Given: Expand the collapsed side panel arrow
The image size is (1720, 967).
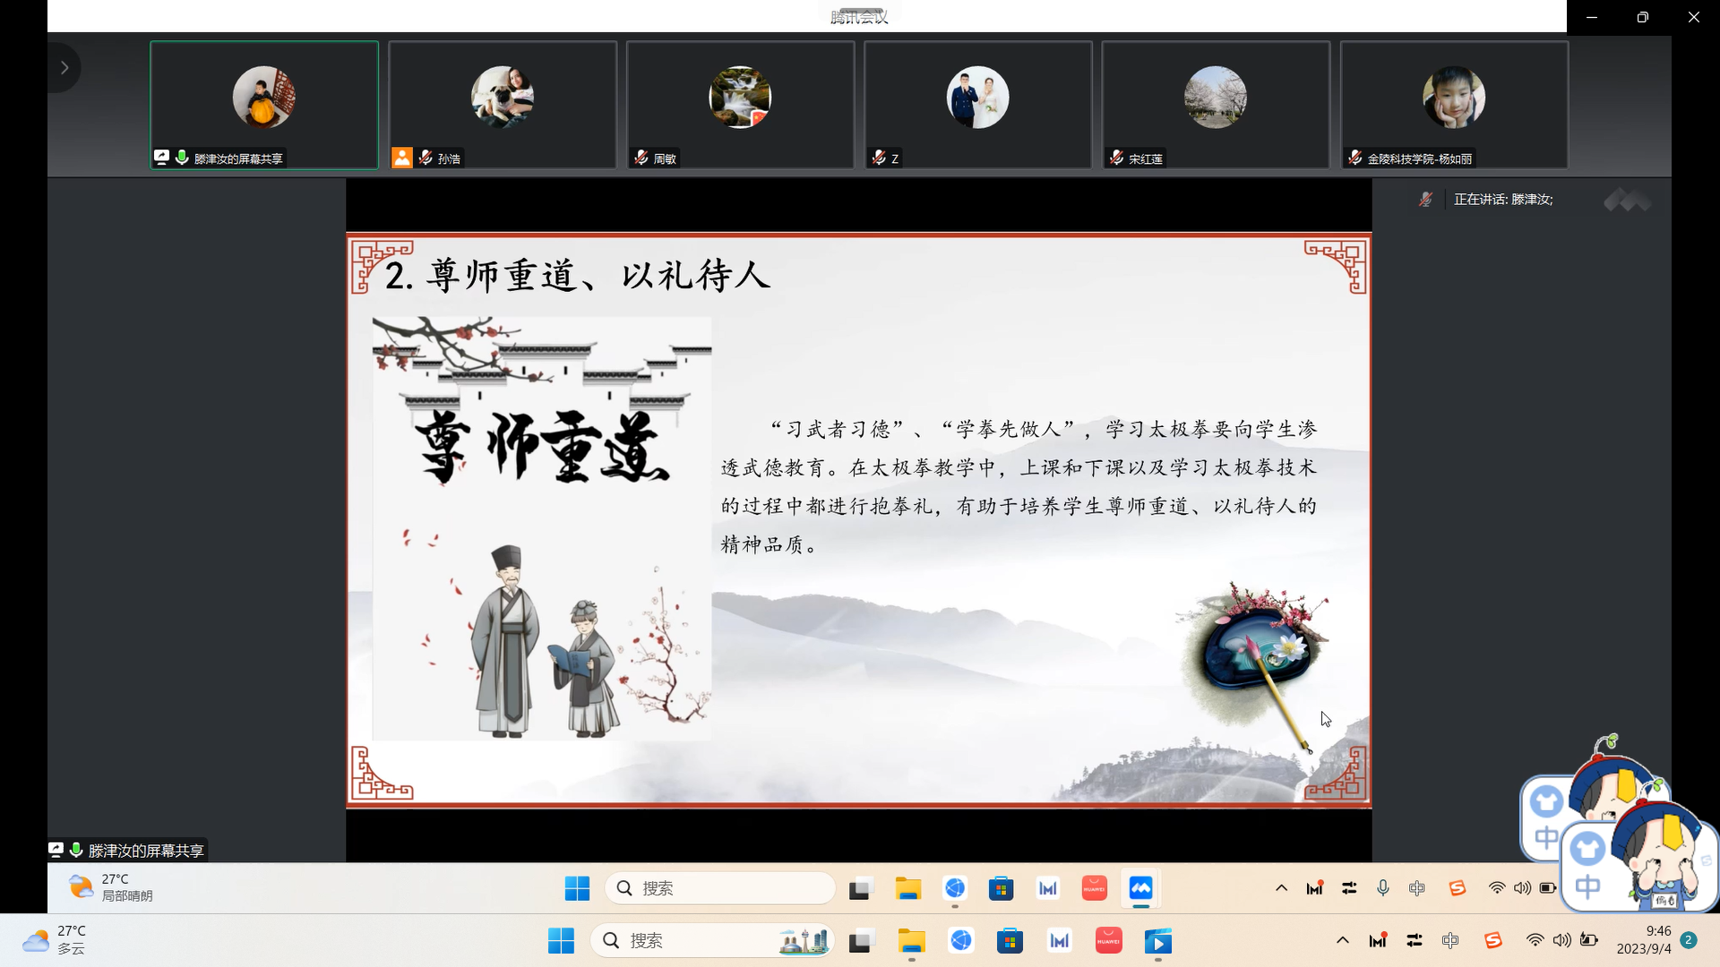Looking at the screenshot, I should pos(64,68).
